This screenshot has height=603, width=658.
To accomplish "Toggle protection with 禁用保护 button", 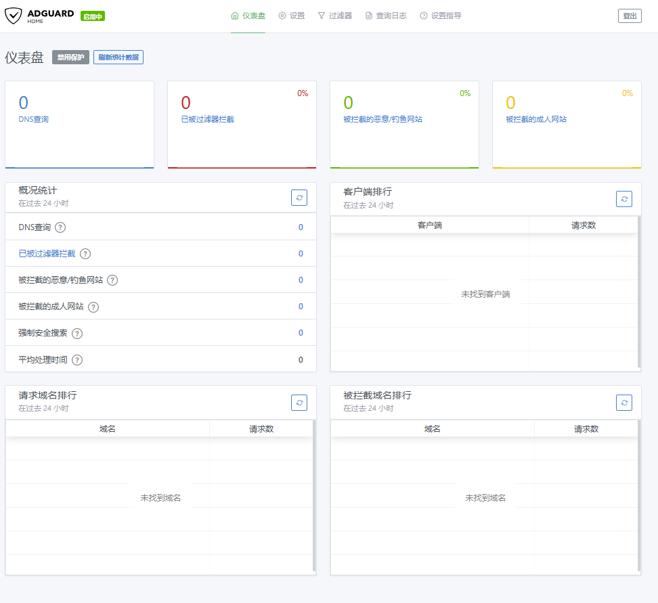I will [x=70, y=58].
